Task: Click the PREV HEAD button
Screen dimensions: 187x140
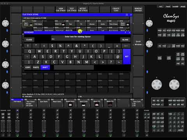Action: click(x=169, y=58)
